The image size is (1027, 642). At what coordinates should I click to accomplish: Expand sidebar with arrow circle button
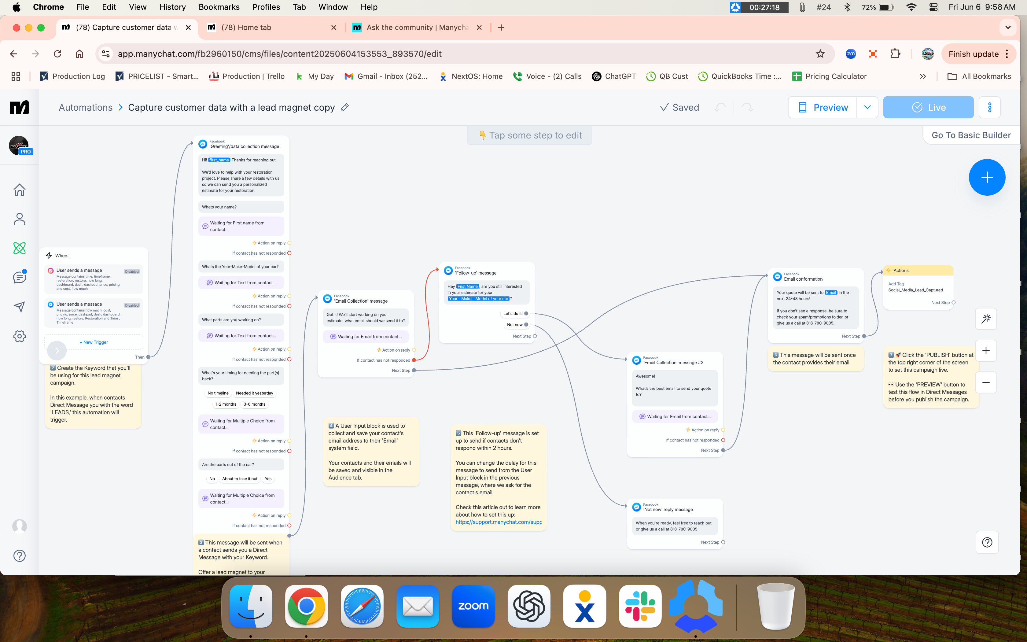tap(57, 350)
